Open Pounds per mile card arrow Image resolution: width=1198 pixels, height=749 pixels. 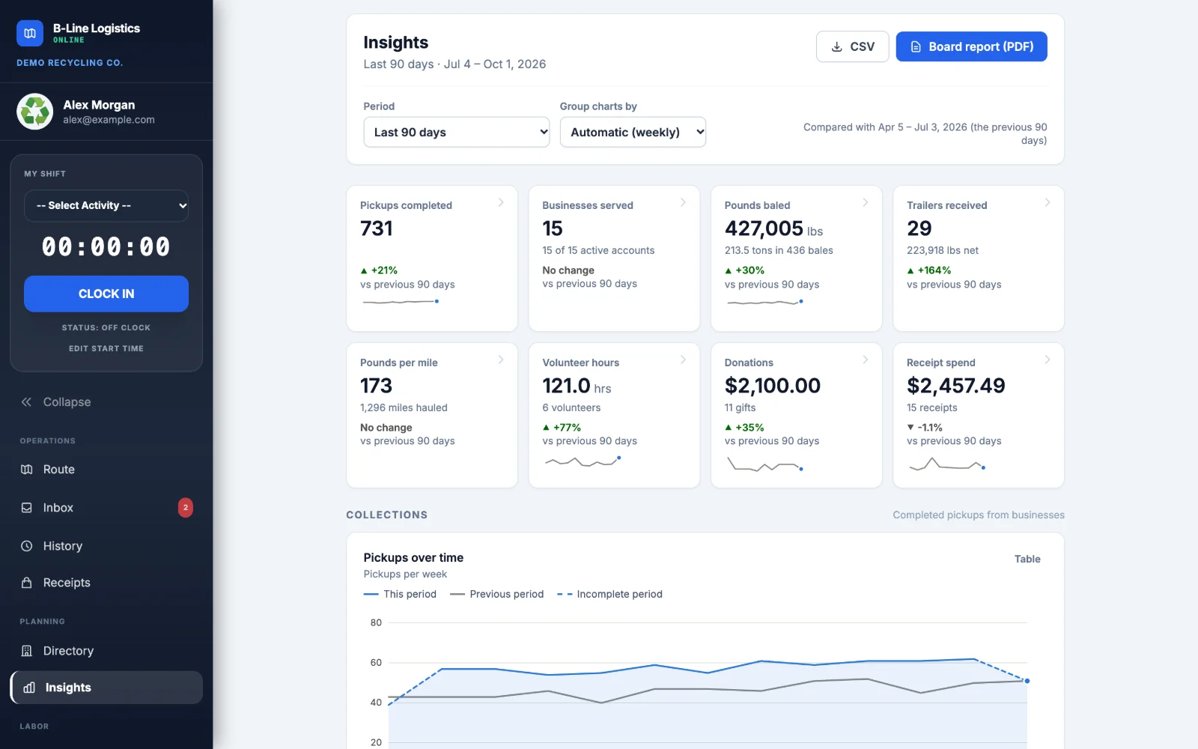click(x=501, y=360)
